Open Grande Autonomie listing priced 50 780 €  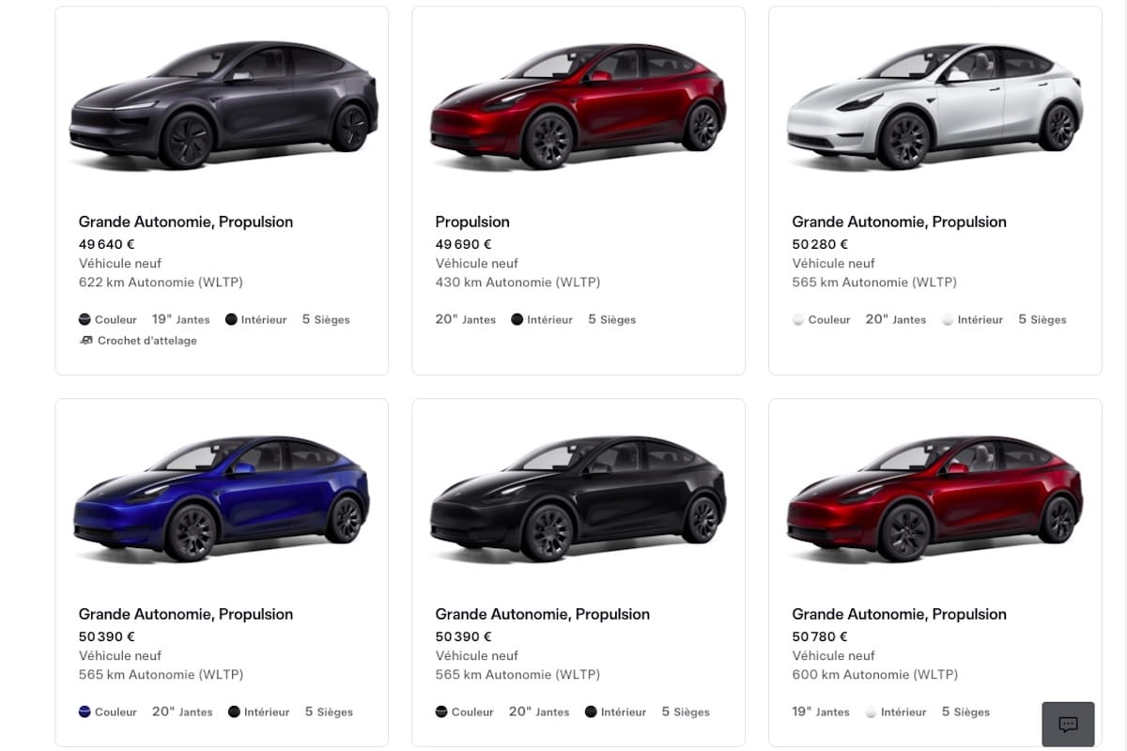(899, 615)
